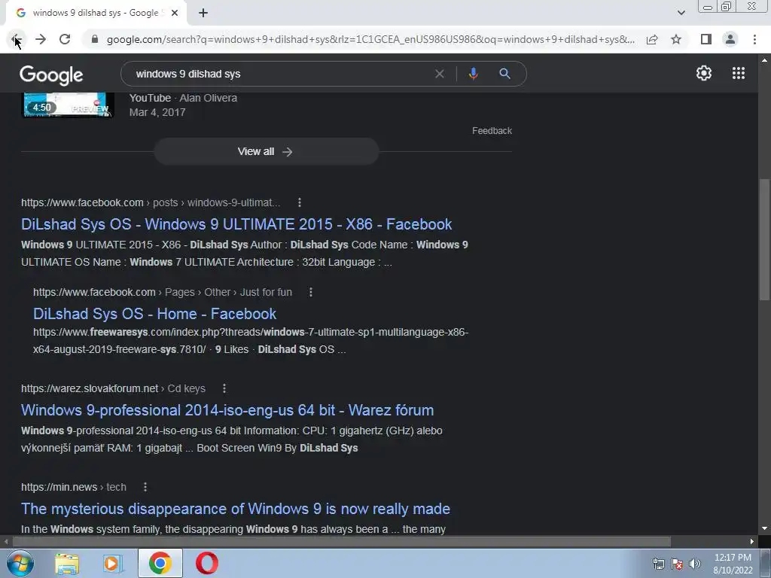Open 'DiLshad Sys OS - Home - Facebook' result
Screen dimensions: 771x578
coord(155,314)
